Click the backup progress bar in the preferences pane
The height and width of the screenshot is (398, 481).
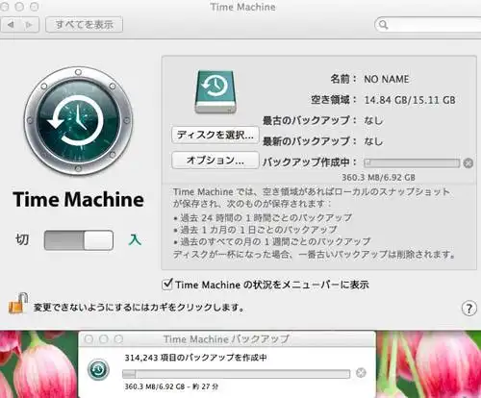click(412, 163)
